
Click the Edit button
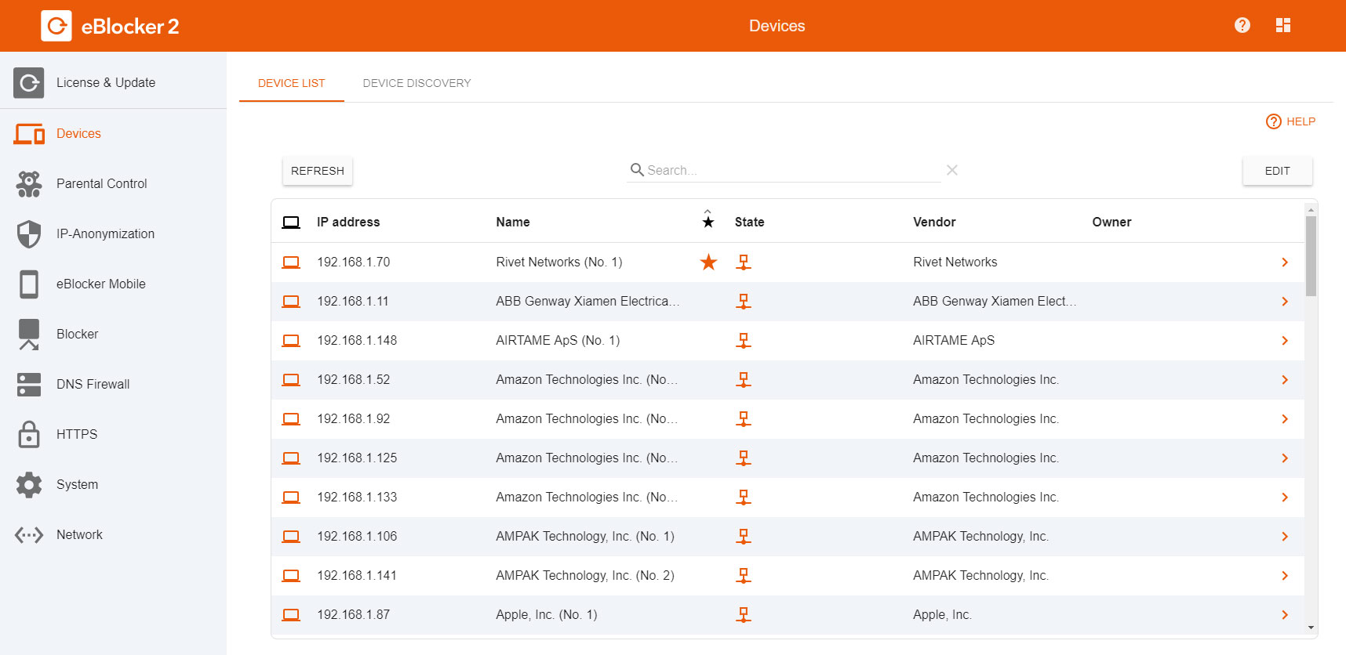1277,171
